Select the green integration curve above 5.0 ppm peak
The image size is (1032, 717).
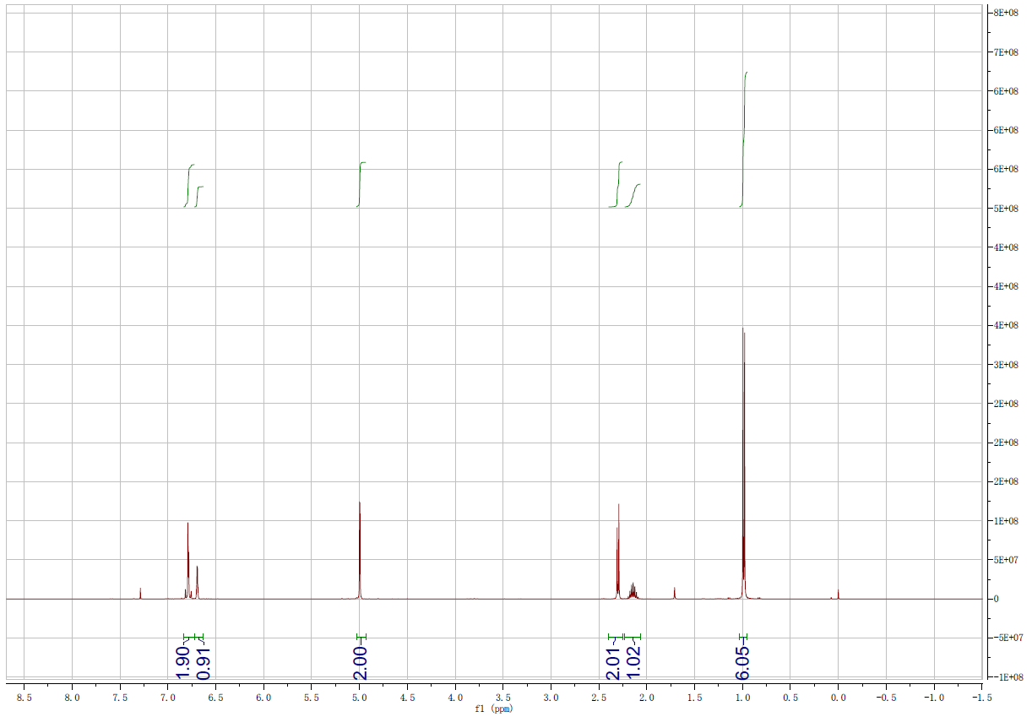[x=360, y=182]
